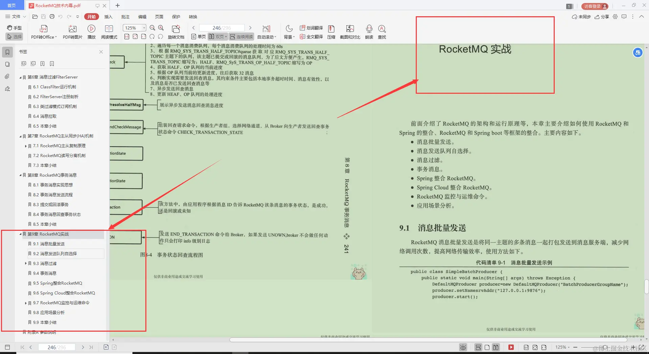
Task: Collapse the 第9章 RocketMQ实战 bookmark node
Action: click(x=20, y=234)
